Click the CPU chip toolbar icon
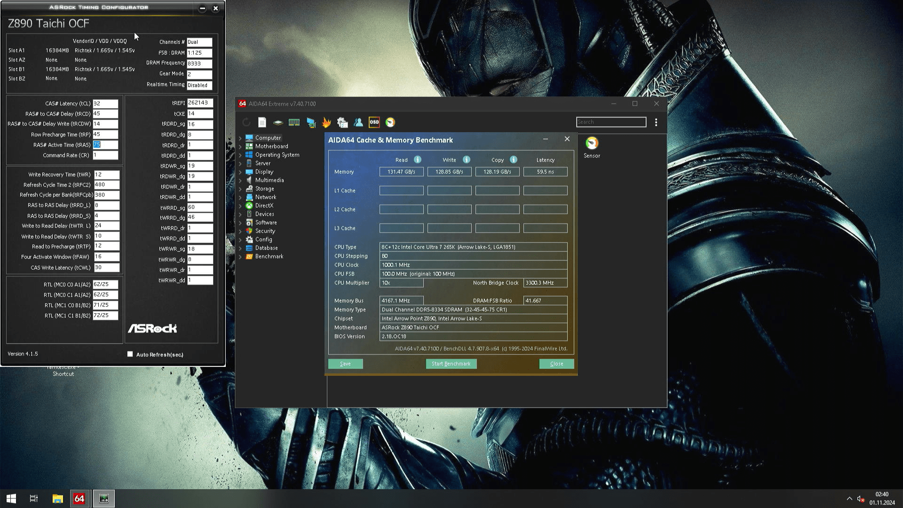This screenshot has width=903, height=508. pos(278,122)
